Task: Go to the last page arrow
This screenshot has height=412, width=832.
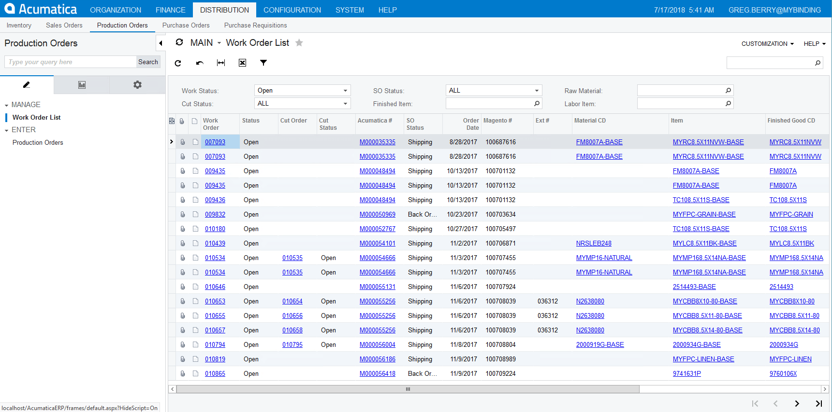Action: 818,404
